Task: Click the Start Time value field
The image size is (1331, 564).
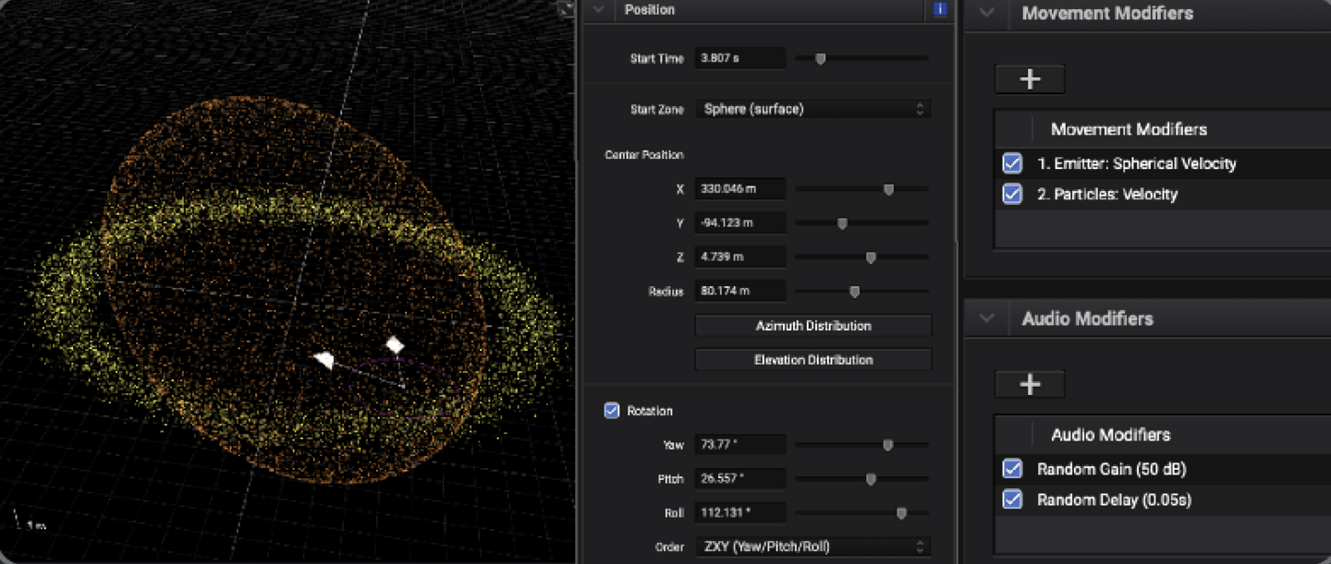Action: point(739,58)
